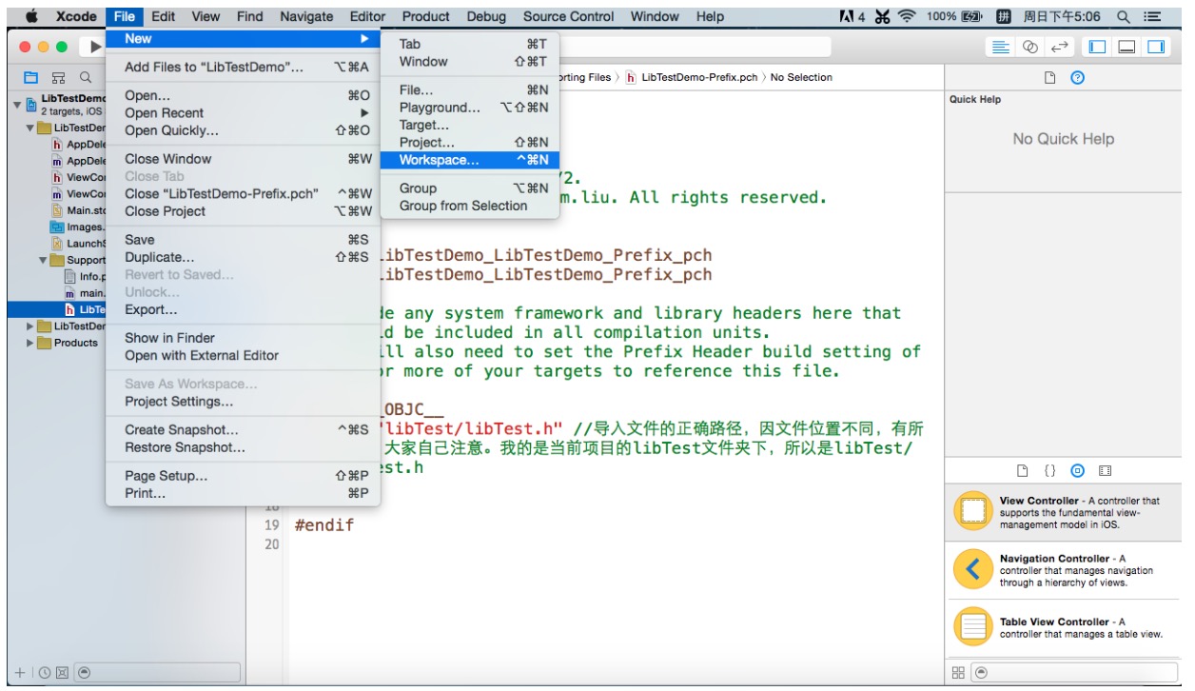Choose Project Settings… menu item
1195x691 pixels.
243,402
